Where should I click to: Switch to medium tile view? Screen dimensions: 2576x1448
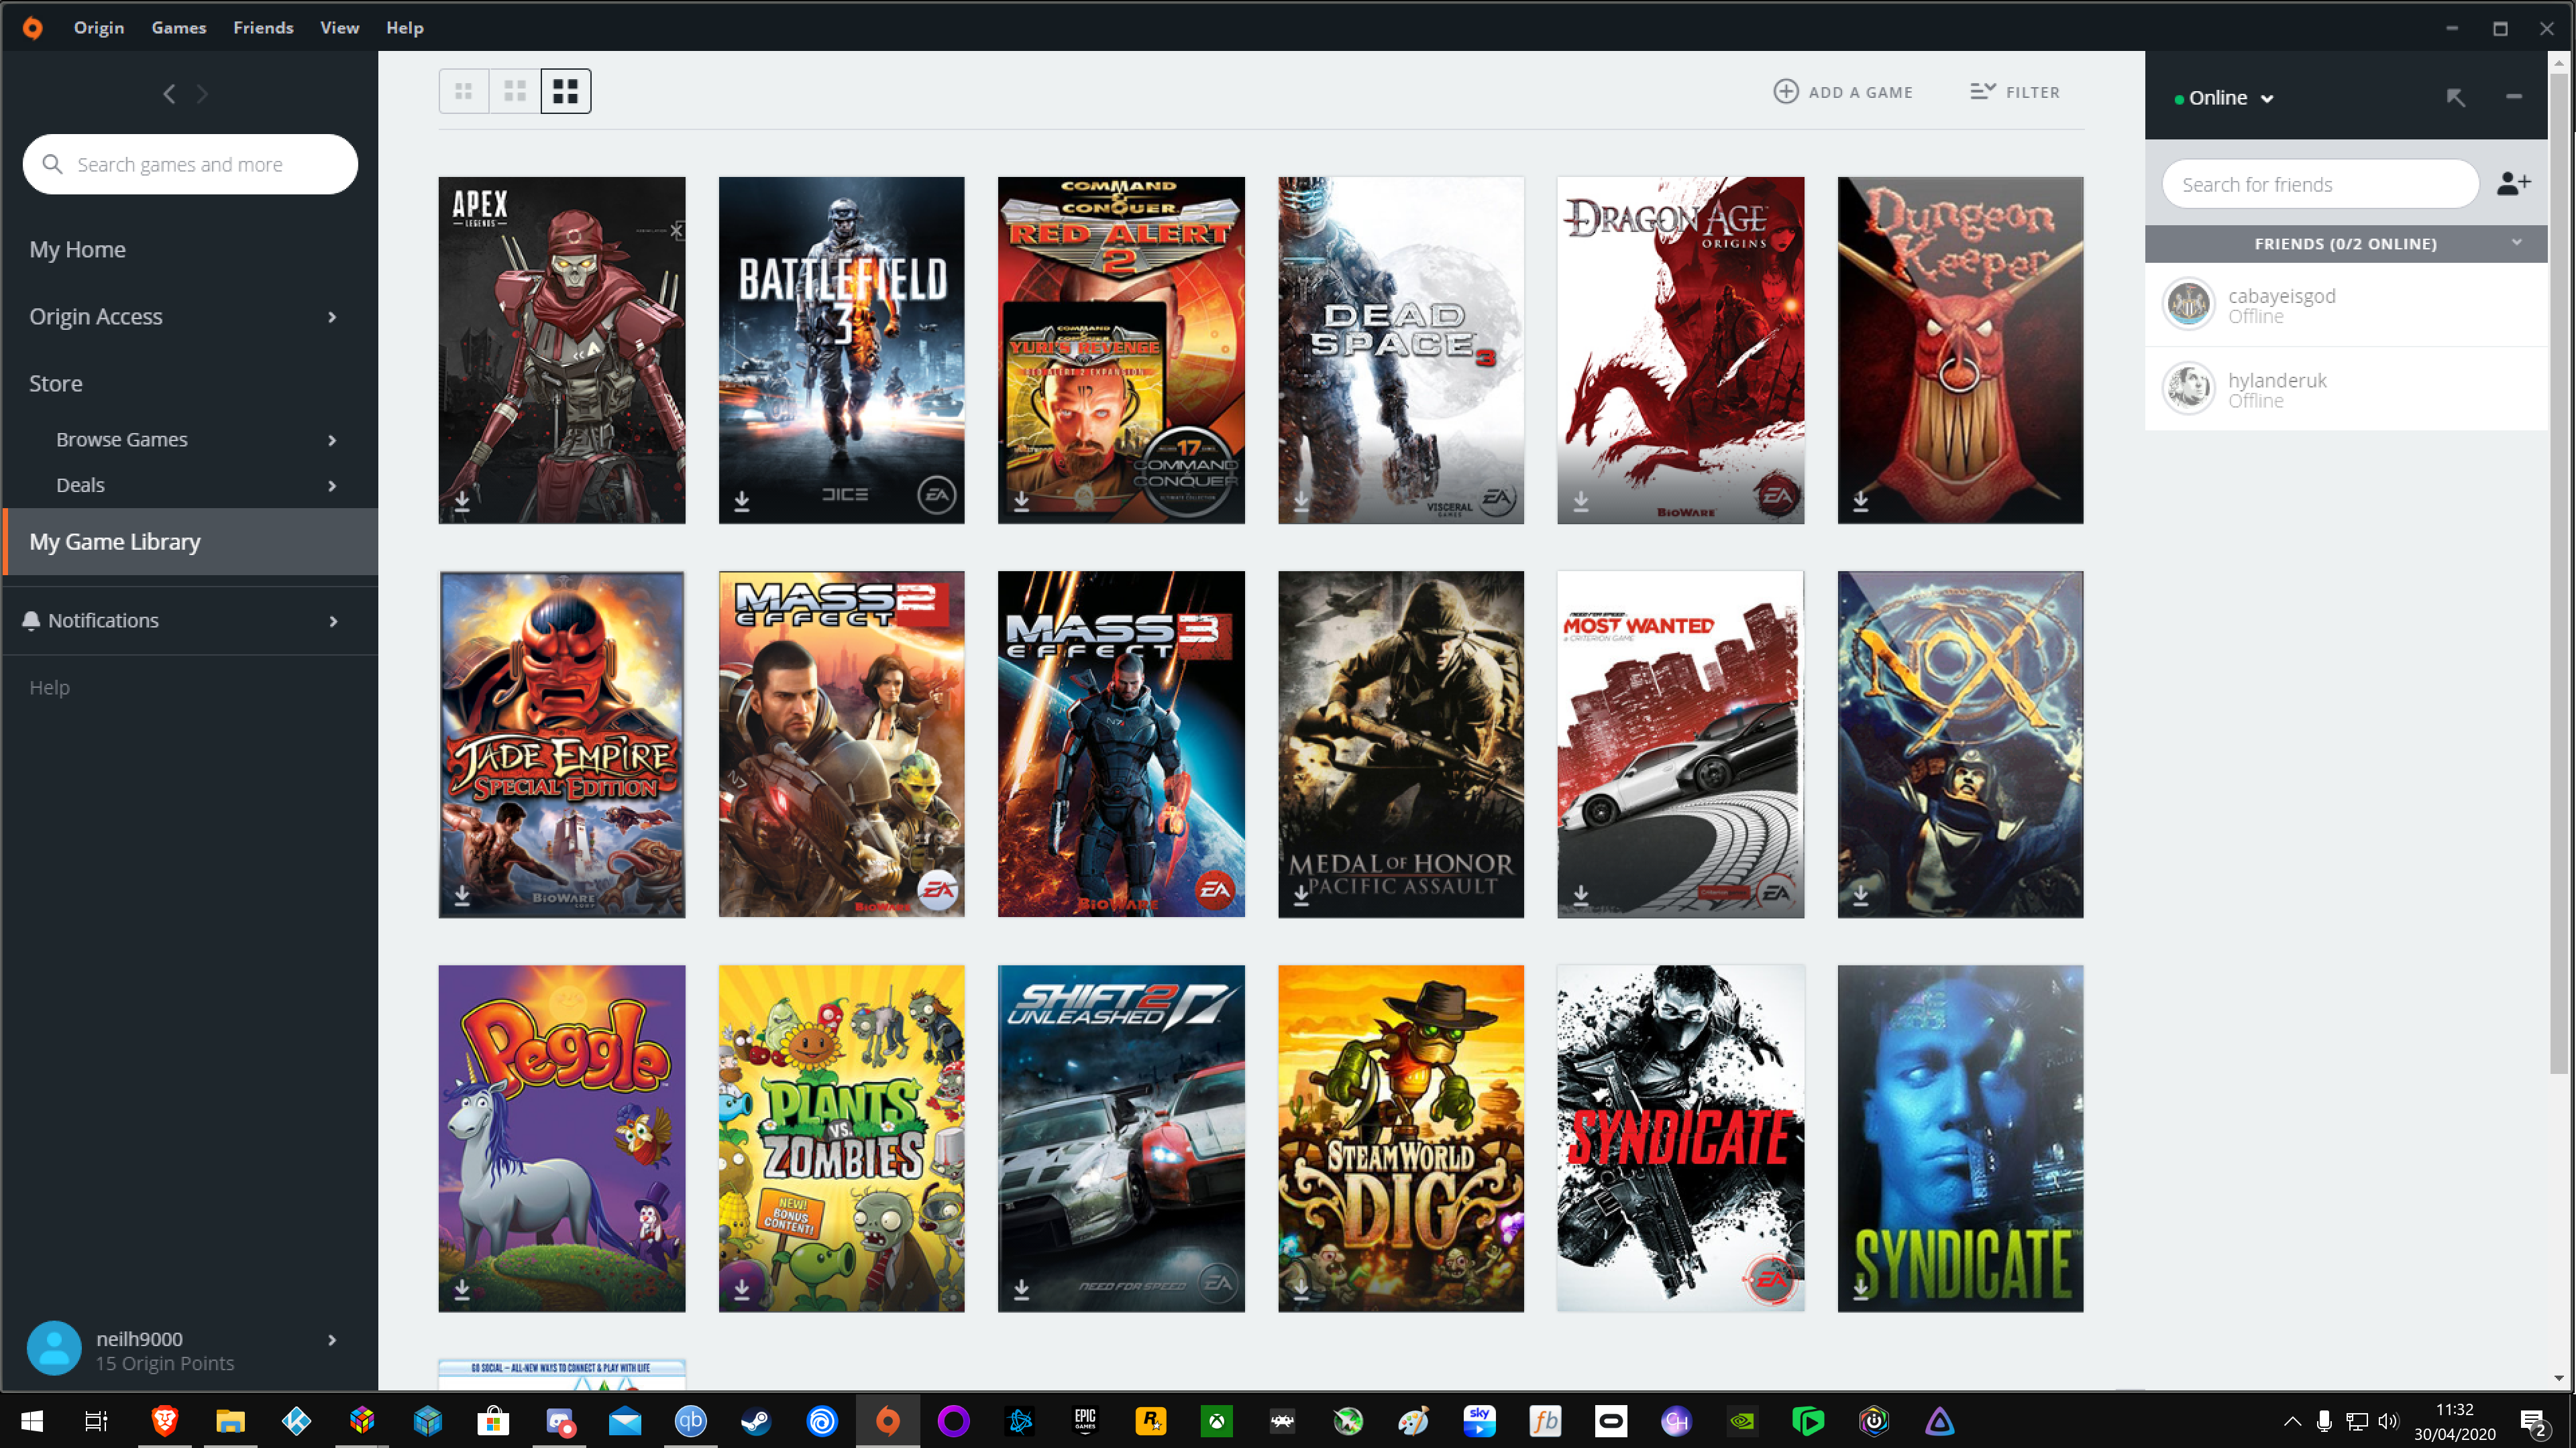pos(515,91)
